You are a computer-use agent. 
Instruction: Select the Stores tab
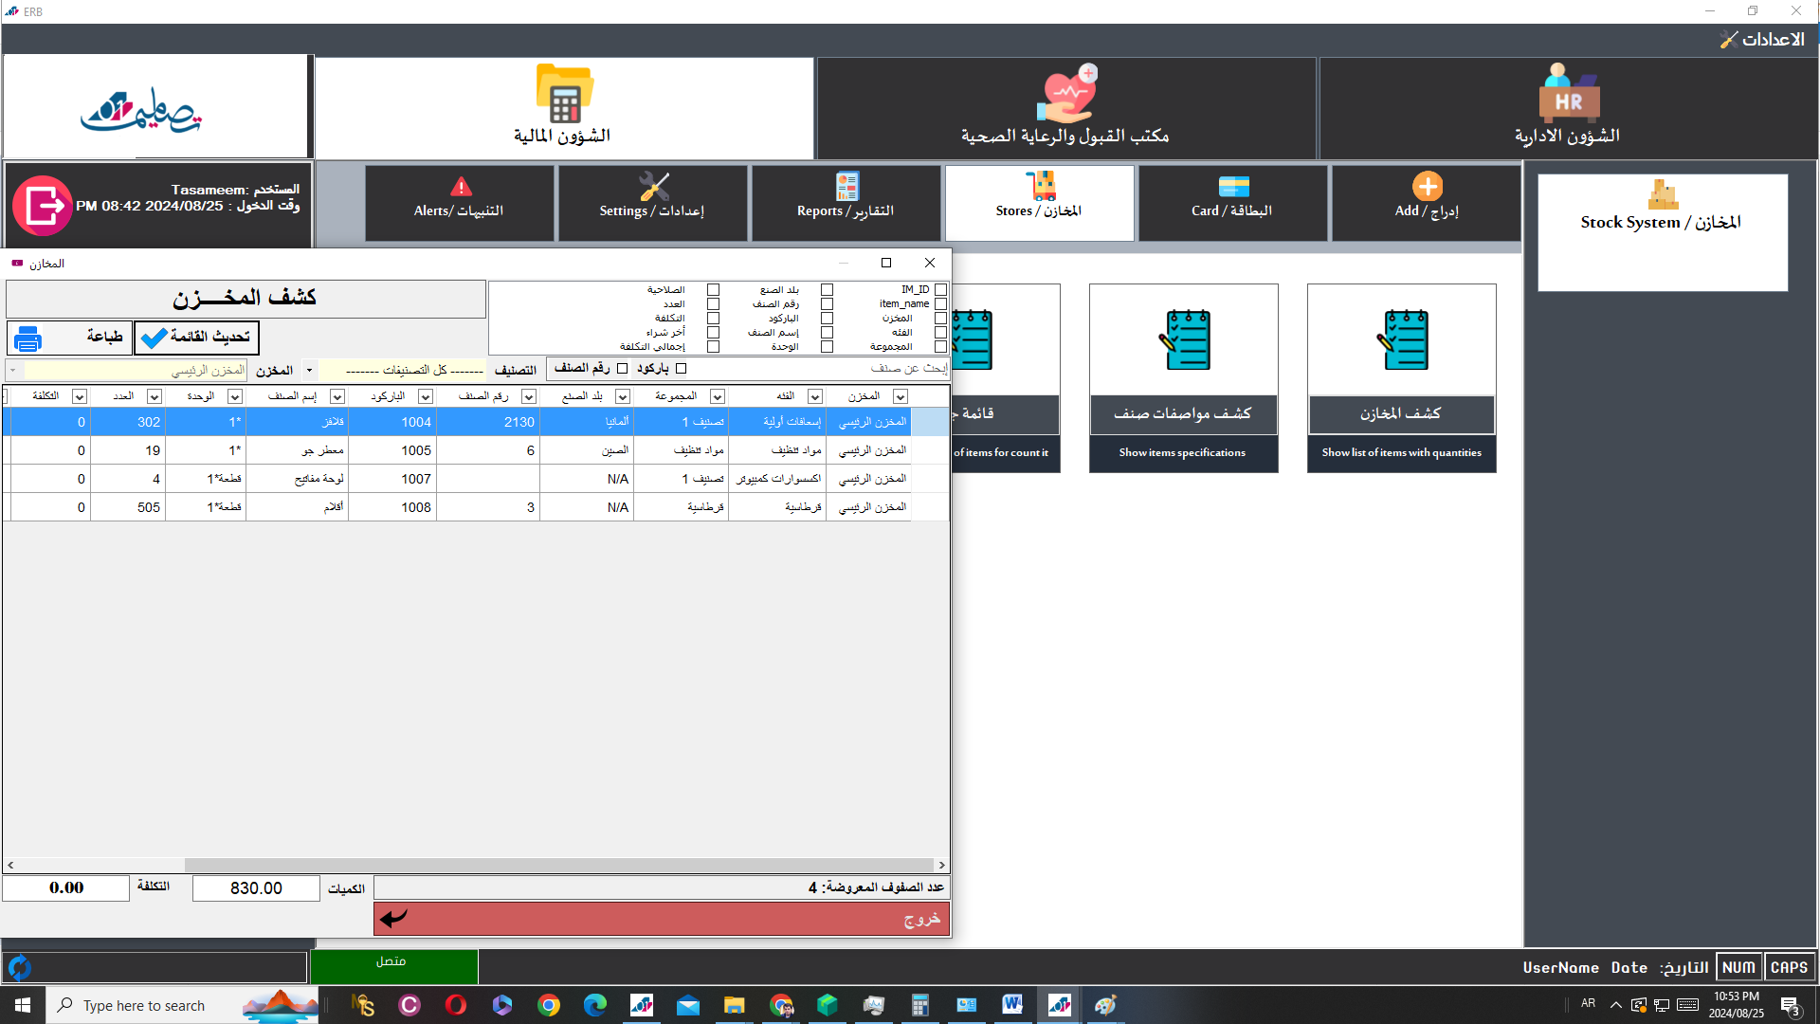pos(1040,203)
